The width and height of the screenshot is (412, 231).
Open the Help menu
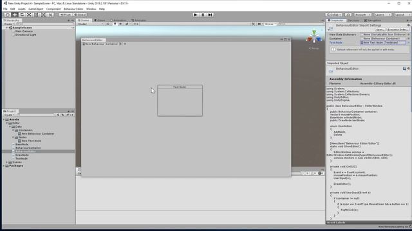point(102,9)
